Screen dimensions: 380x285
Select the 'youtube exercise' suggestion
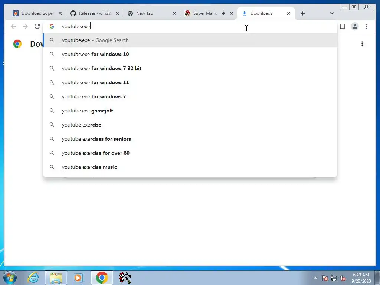190,125
